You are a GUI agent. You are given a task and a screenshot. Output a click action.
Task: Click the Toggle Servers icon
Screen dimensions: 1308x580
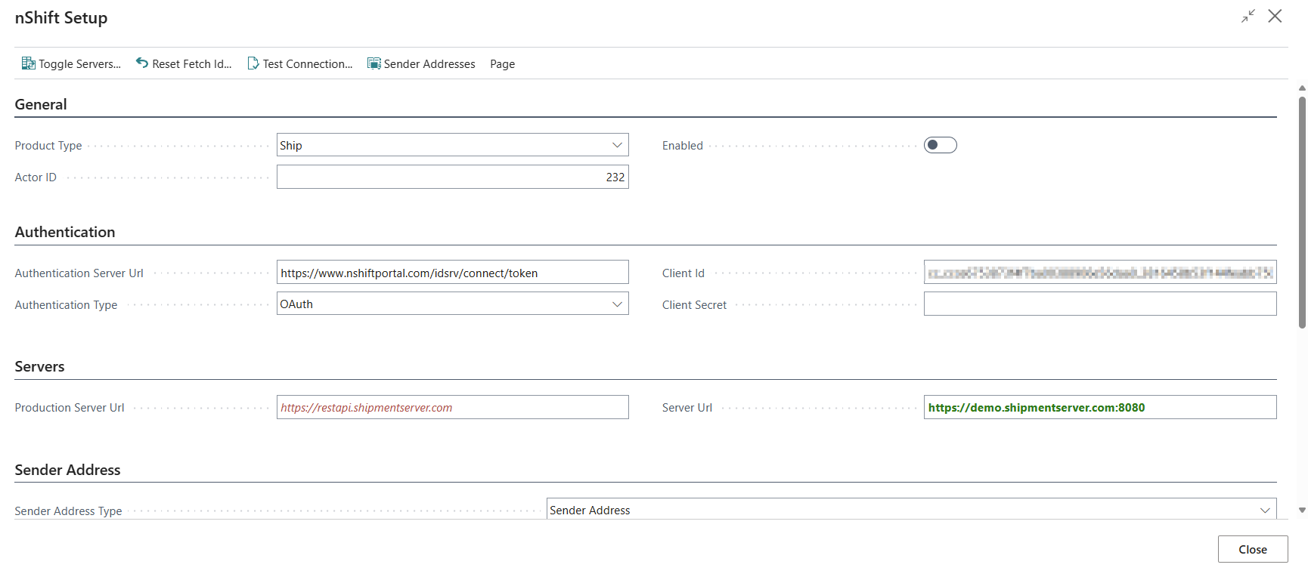pos(28,63)
